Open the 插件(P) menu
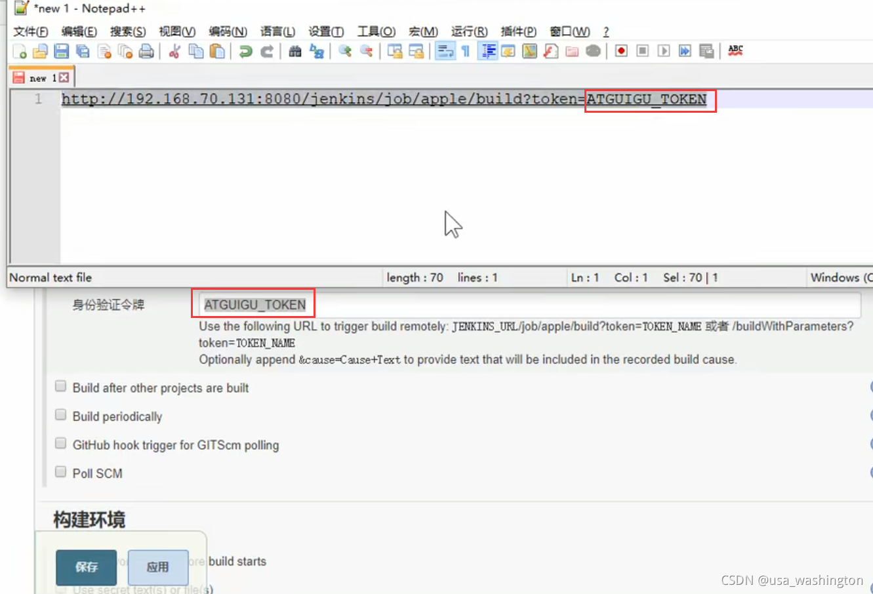The width and height of the screenshot is (873, 594). pos(518,31)
